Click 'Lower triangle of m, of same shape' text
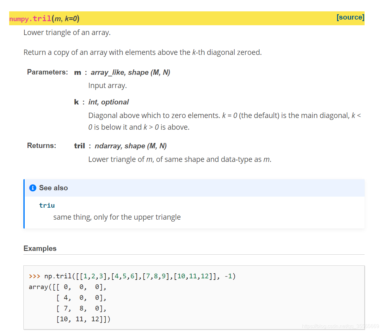 pos(180,159)
